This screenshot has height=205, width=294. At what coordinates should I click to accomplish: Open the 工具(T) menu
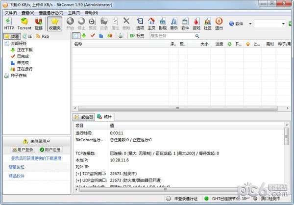tap(74, 12)
